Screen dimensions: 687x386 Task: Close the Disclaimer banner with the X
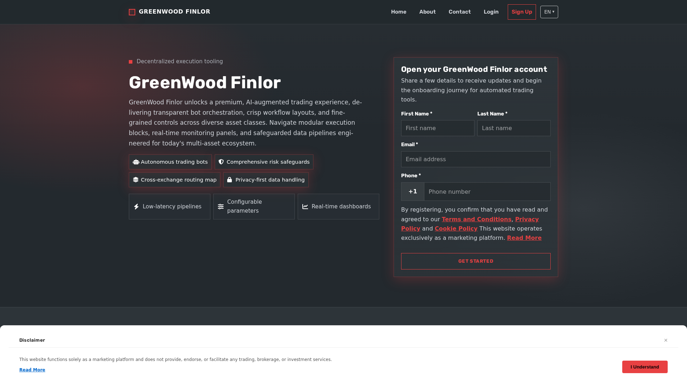coord(666,340)
